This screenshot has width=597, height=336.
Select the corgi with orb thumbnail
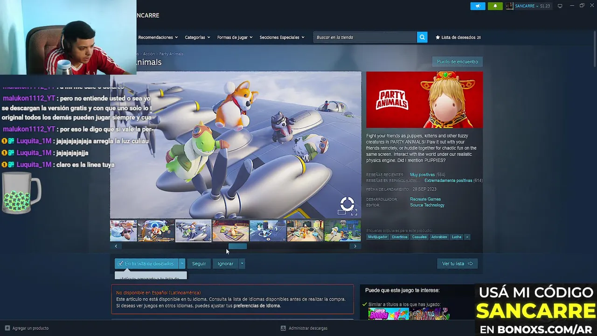pos(156,231)
